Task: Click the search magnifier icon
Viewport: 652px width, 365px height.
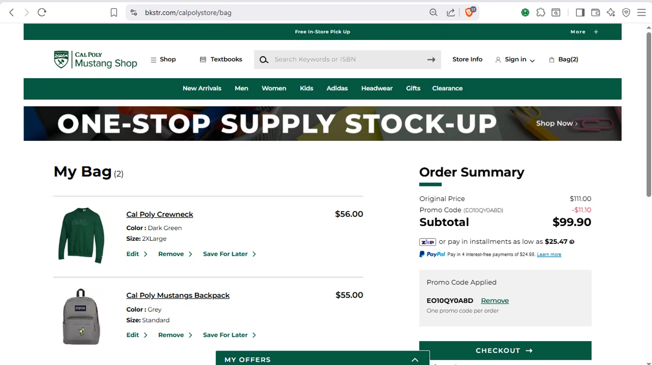Action: tap(264, 60)
